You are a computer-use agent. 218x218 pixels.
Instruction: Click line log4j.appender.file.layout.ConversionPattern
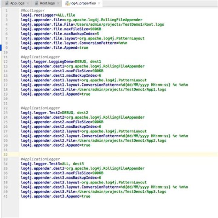[74, 43]
